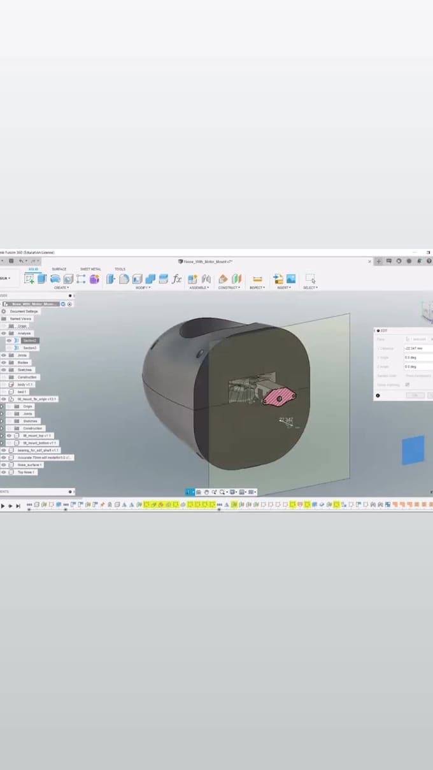Select the Insert Canvas image tool

point(291,278)
